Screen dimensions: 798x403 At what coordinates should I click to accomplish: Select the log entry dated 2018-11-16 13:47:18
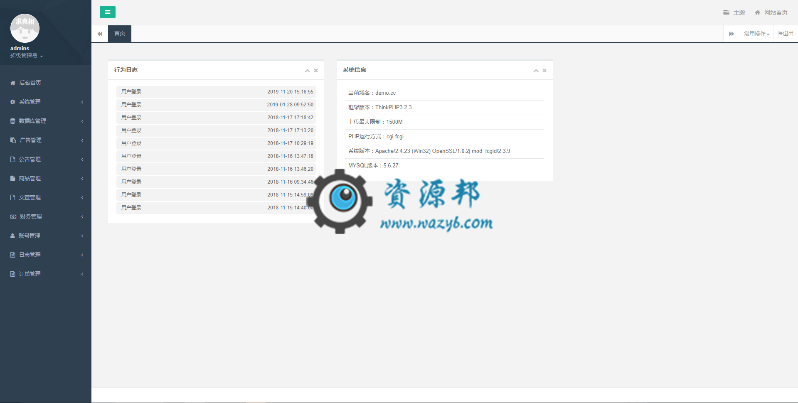click(x=216, y=156)
